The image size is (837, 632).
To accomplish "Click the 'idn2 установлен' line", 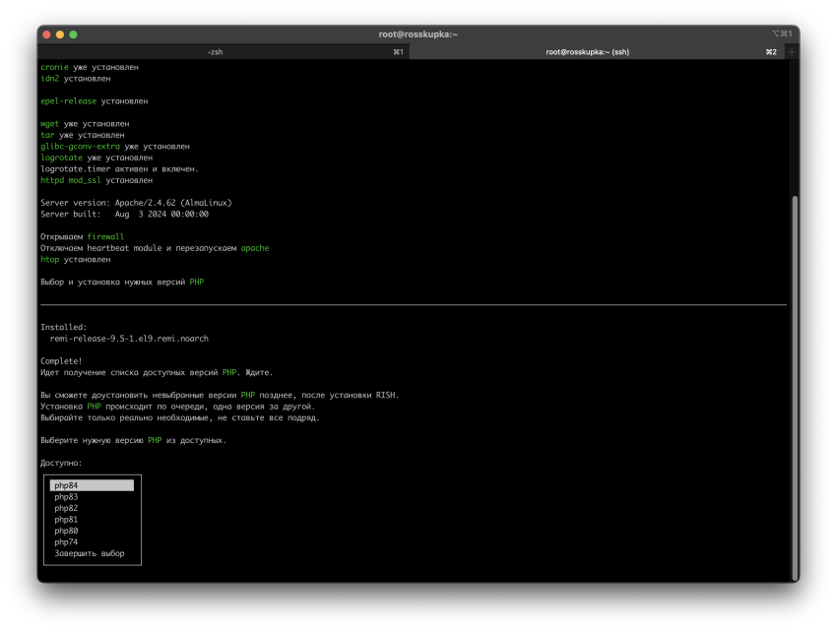I will coord(75,79).
